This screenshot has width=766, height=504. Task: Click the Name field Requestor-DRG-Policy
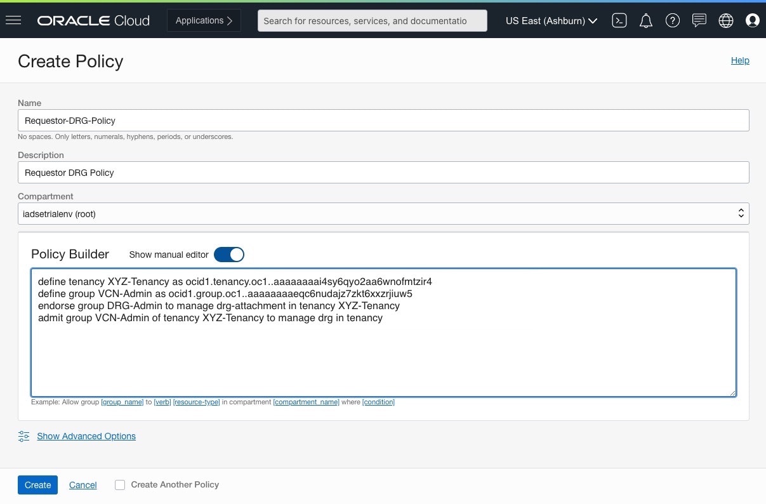click(x=383, y=120)
